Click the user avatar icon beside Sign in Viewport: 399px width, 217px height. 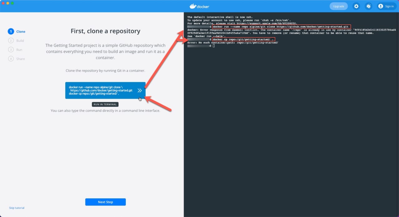coord(380,6)
